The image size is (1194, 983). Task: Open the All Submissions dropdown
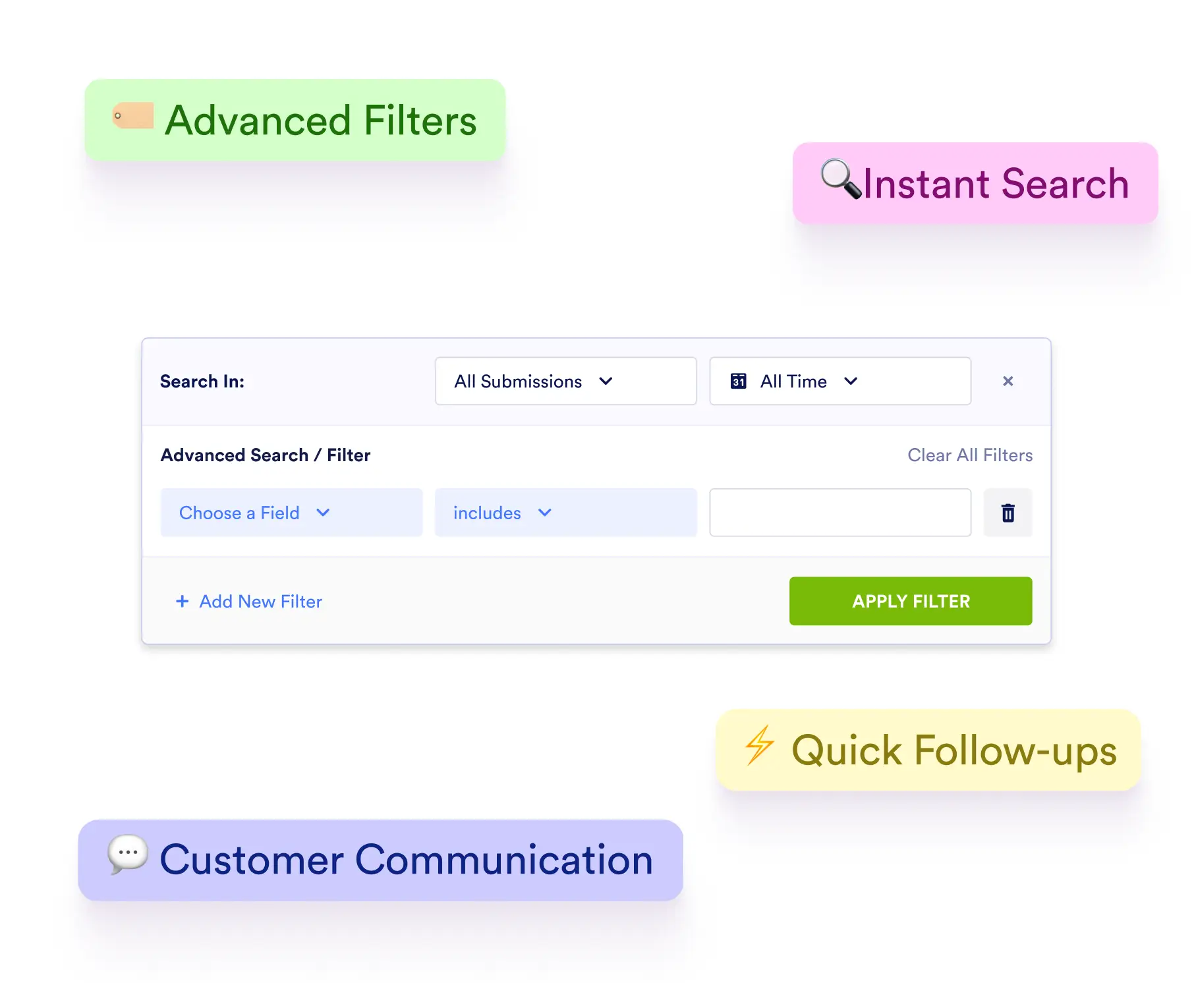pos(565,381)
